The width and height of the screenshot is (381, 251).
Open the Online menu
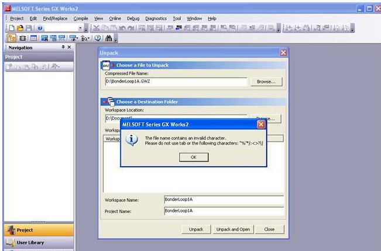pyautogui.click(x=115, y=19)
